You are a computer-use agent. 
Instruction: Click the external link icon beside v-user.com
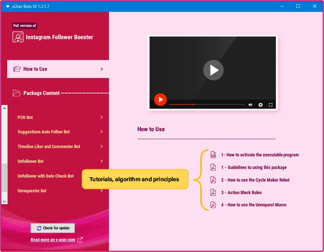pyautogui.click(x=80, y=240)
